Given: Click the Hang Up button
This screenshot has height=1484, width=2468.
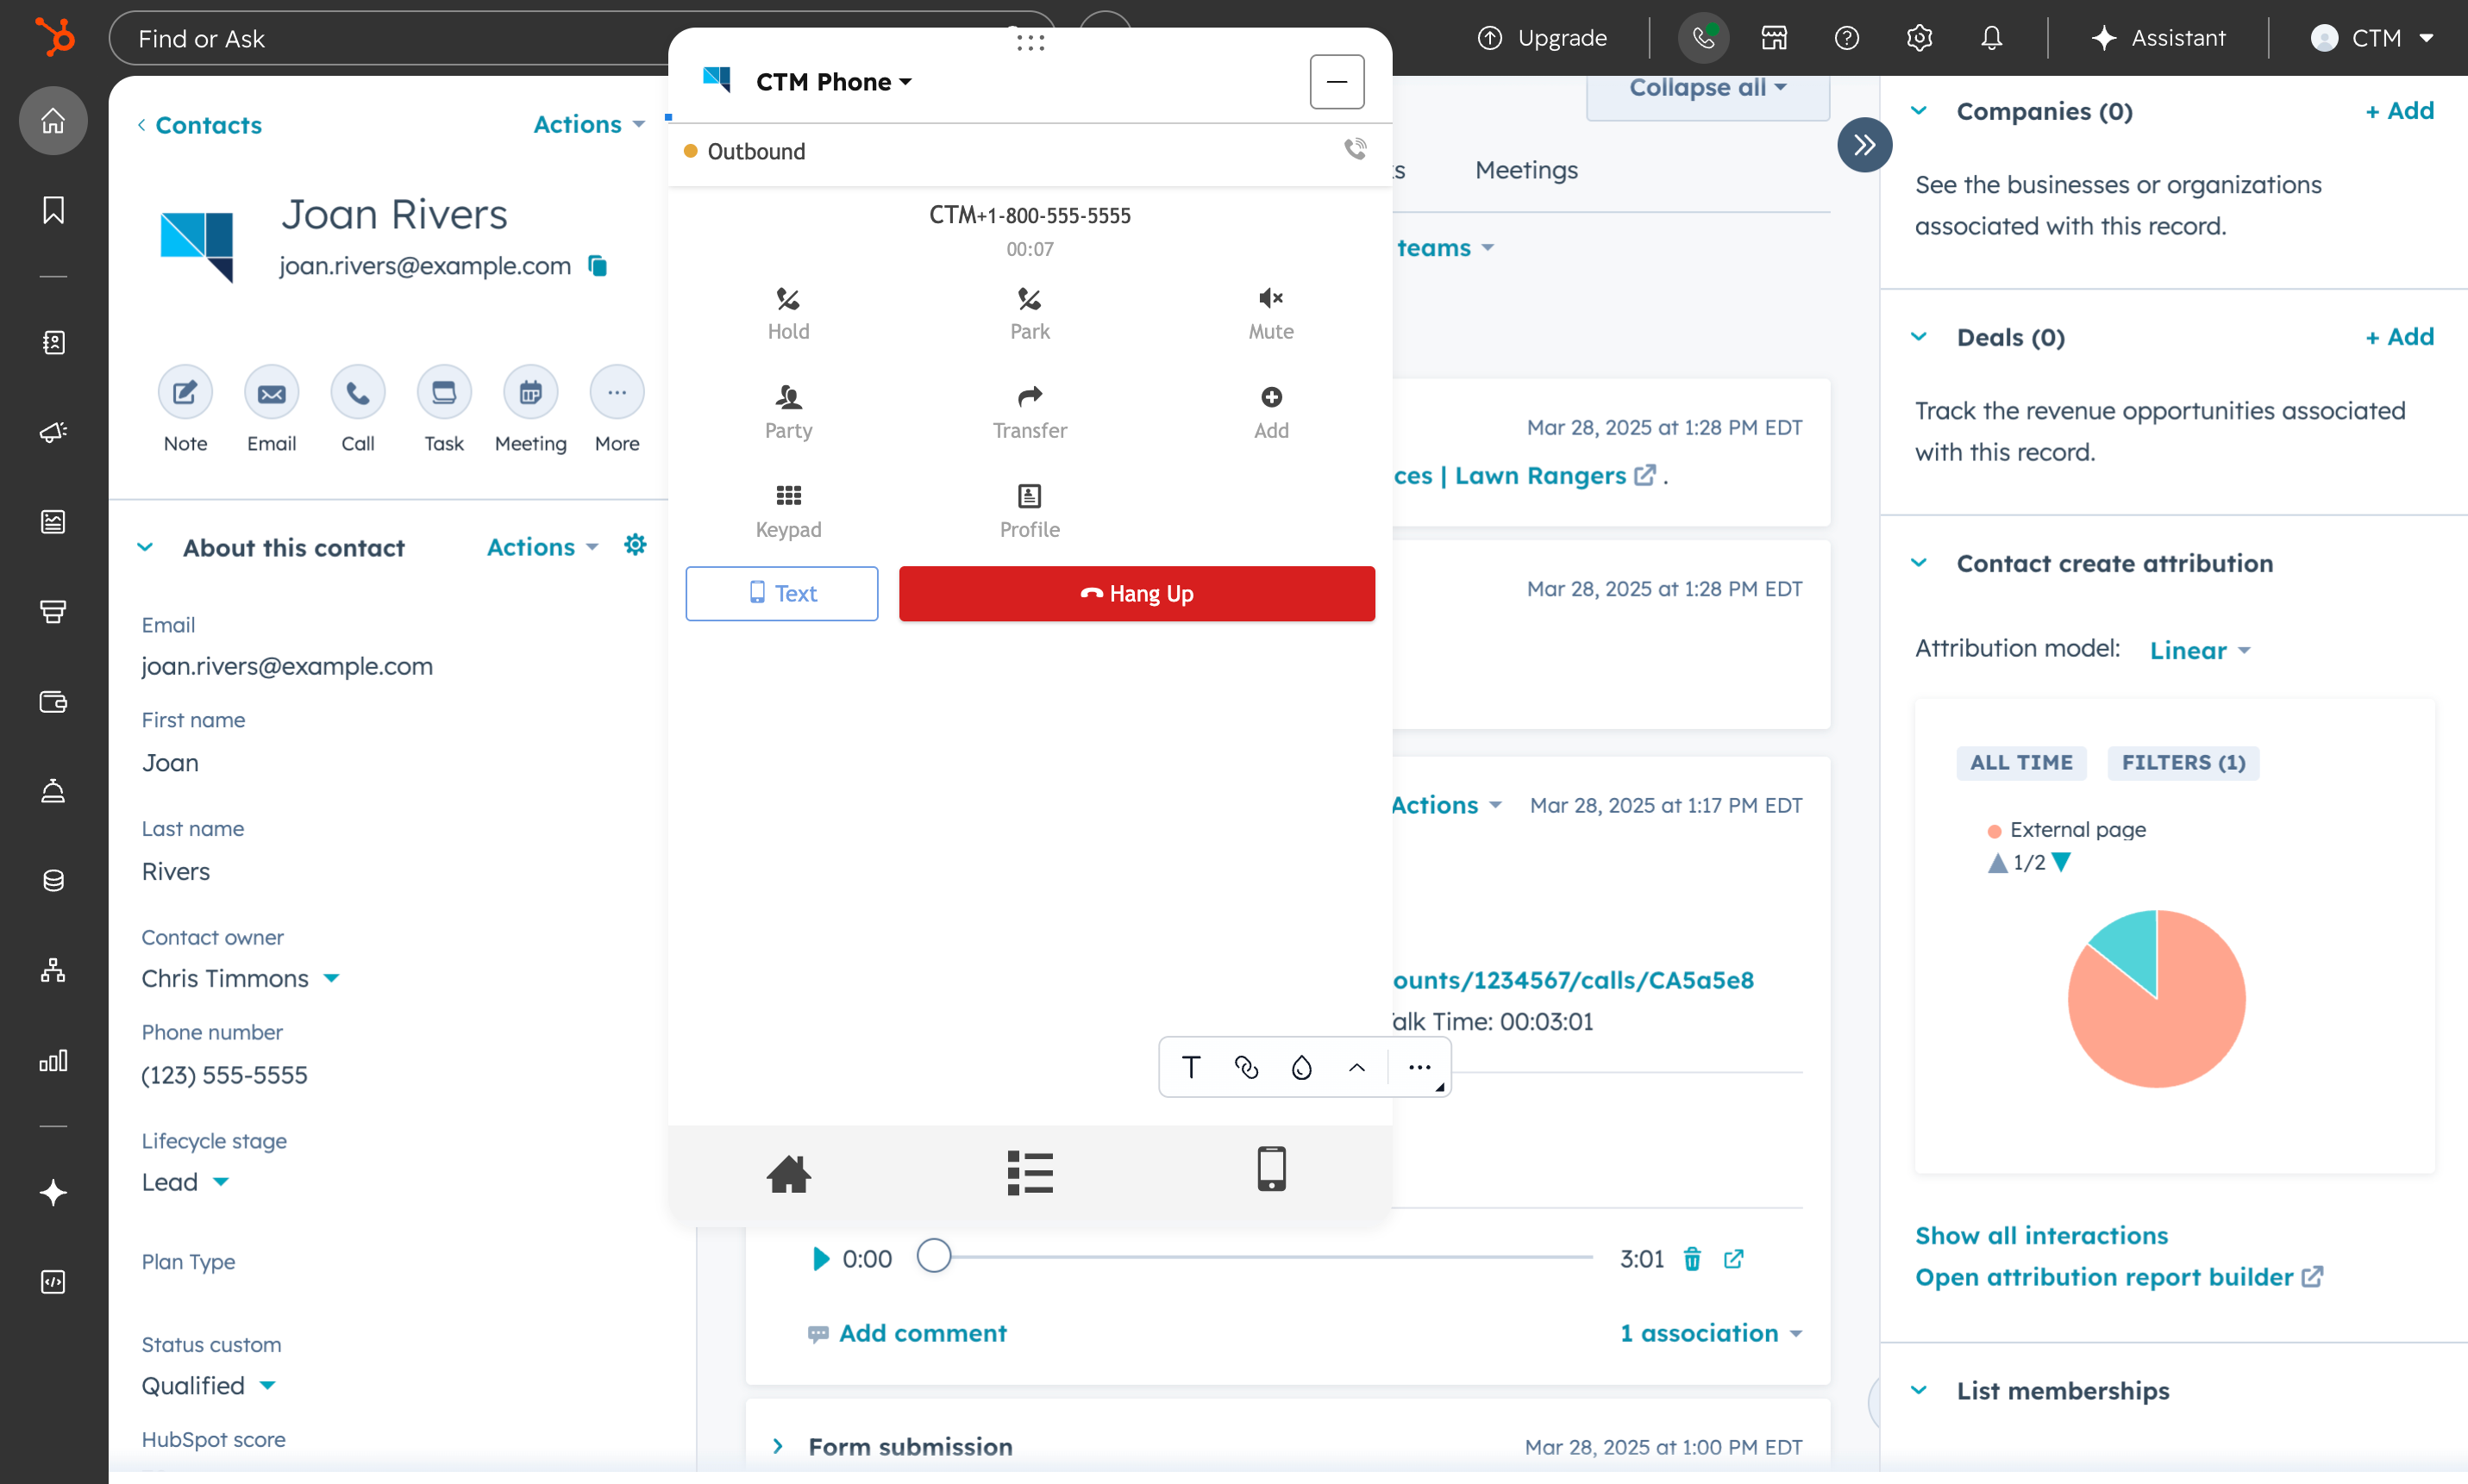Looking at the screenshot, I should [x=1137, y=594].
